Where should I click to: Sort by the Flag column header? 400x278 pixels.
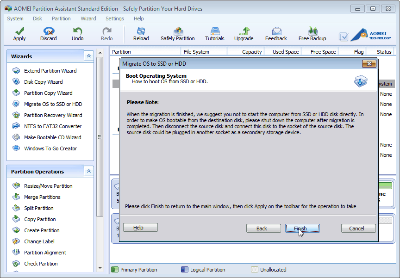click(352, 52)
